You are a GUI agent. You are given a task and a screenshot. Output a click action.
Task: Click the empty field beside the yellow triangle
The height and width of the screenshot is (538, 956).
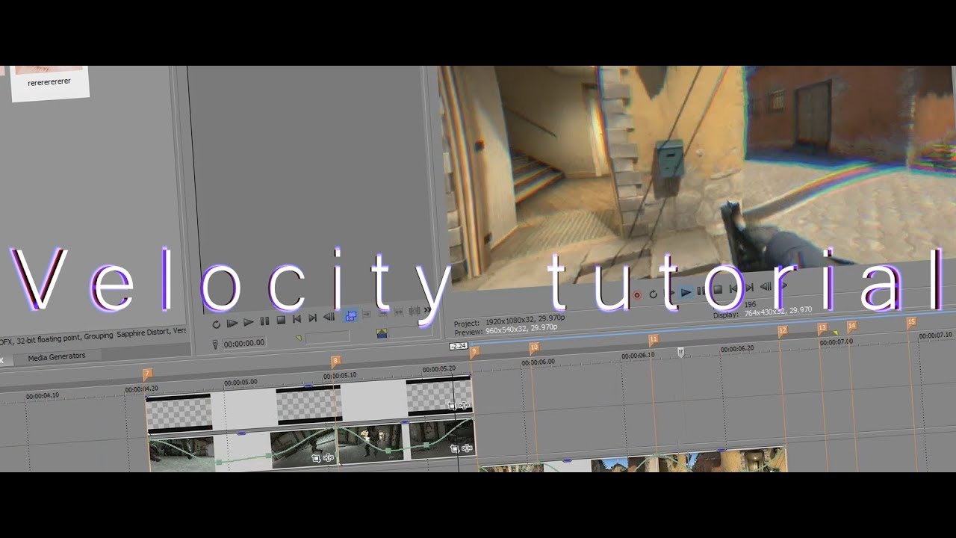(327, 337)
